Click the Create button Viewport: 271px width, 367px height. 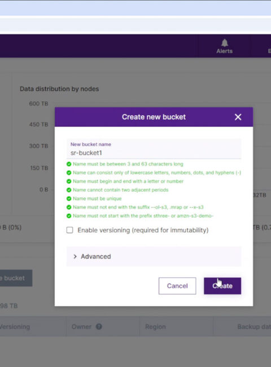[x=222, y=286]
